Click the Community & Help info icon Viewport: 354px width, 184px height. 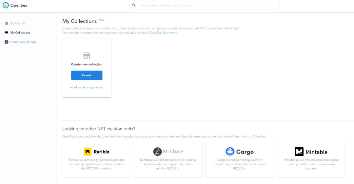tap(7, 42)
